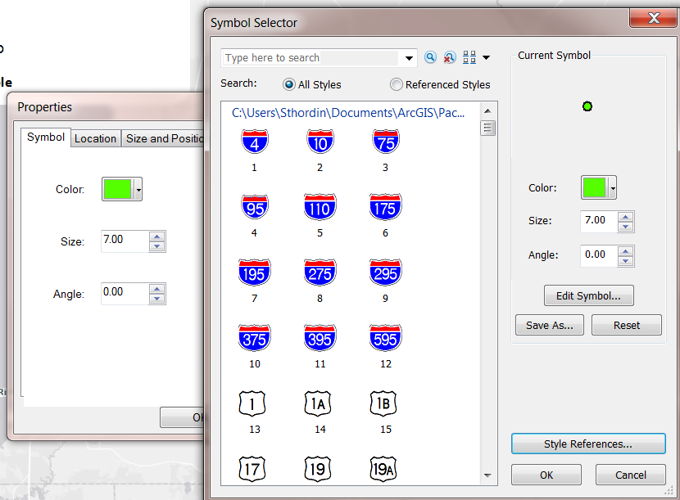Open Color dropdown arrow in Properties window
Image resolution: width=680 pixels, height=500 pixels.
click(x=138, y=189)
